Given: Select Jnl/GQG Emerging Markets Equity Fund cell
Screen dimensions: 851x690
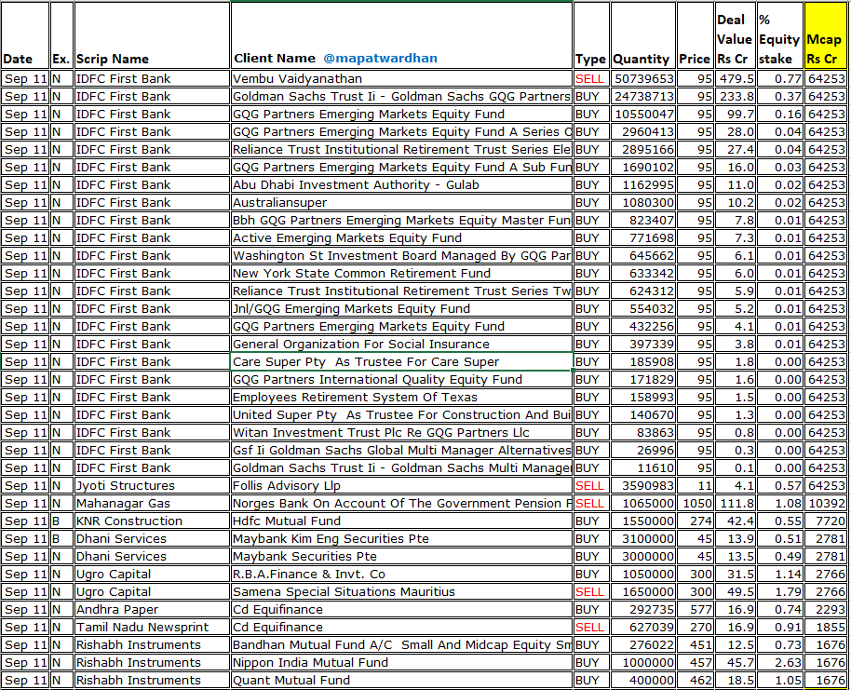Looking at the screenshot, I should 401,309.
